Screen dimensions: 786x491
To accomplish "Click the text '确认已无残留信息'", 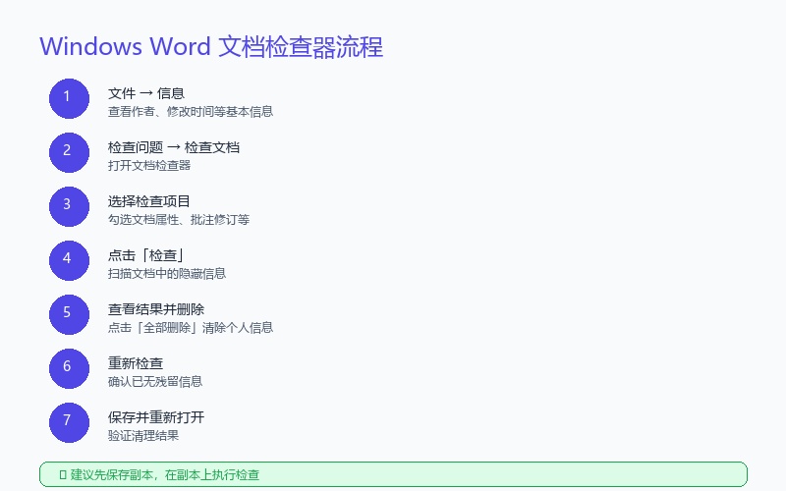I will click(x=155, y=382).
